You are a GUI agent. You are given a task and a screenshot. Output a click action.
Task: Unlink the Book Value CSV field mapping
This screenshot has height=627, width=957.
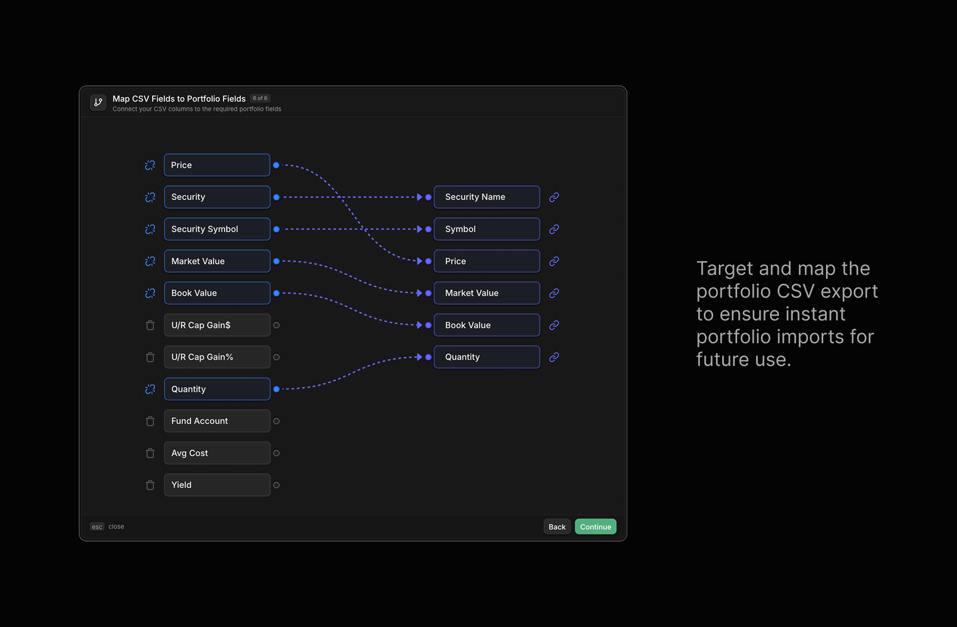tap(150, 293)
